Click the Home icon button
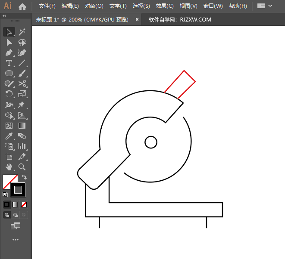Viewport: 285px width, 259px height. pyautogui.click(x=22, y=6)
